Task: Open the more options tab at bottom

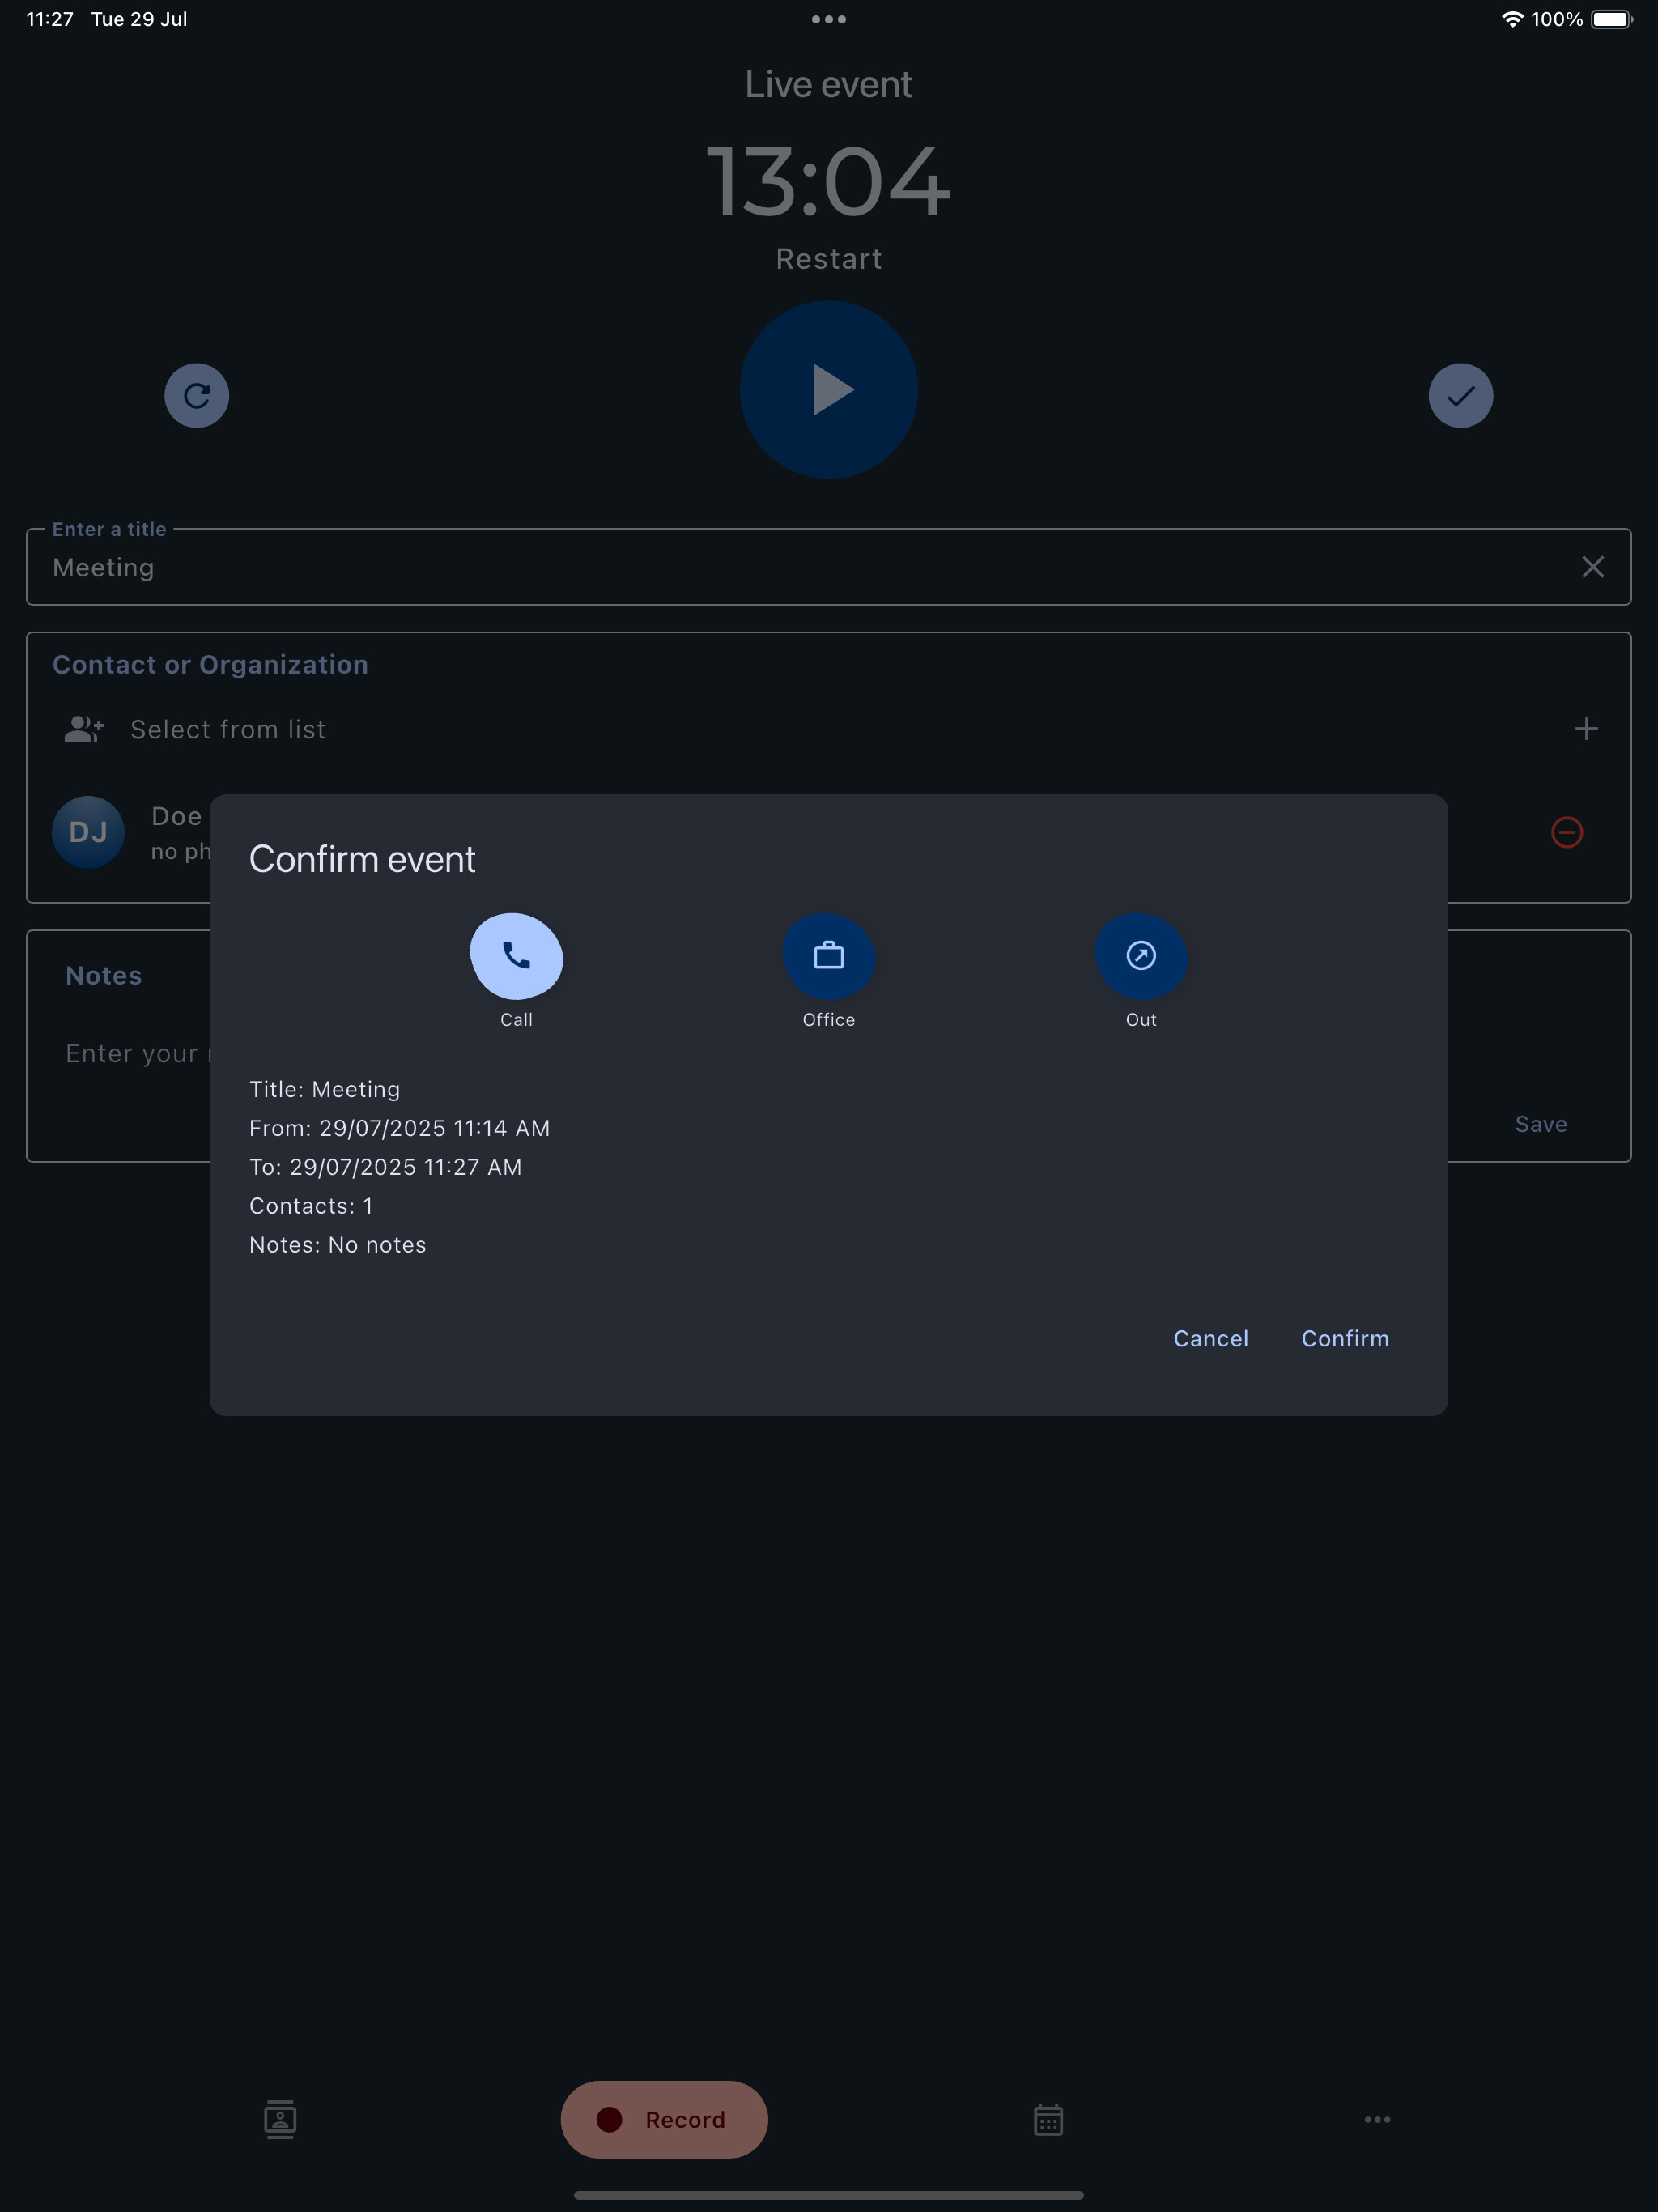Action: 1377,2119
